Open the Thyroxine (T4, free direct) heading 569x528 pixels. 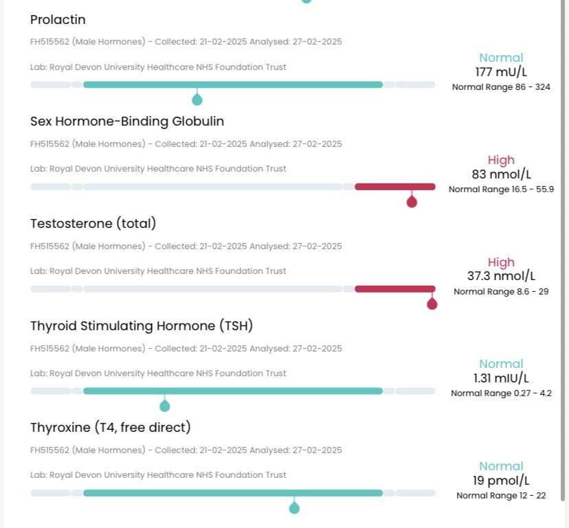point(111,428)
